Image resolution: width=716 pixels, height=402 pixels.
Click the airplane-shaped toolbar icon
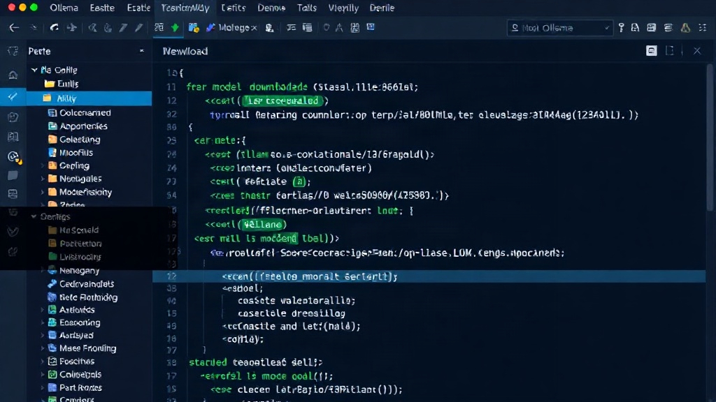click(72, 28)
